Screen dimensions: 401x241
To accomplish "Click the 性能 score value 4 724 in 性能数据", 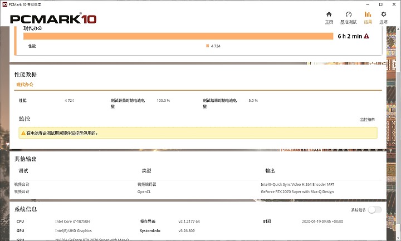I will coord(69,100).
